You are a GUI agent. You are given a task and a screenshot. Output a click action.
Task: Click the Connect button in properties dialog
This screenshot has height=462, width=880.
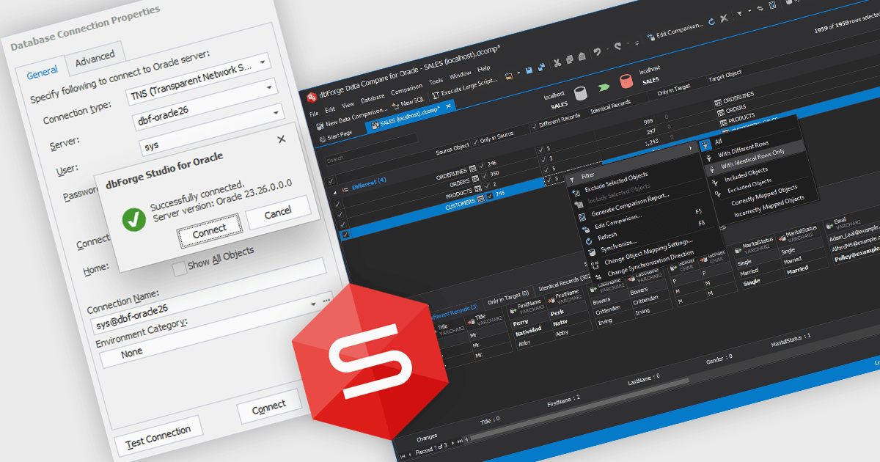269,406
